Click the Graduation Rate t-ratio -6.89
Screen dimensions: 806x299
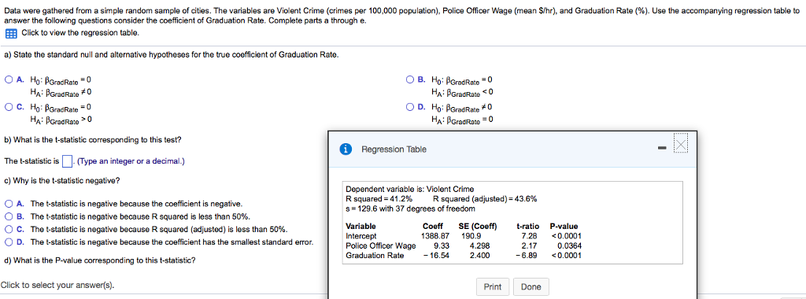[527, 255]
